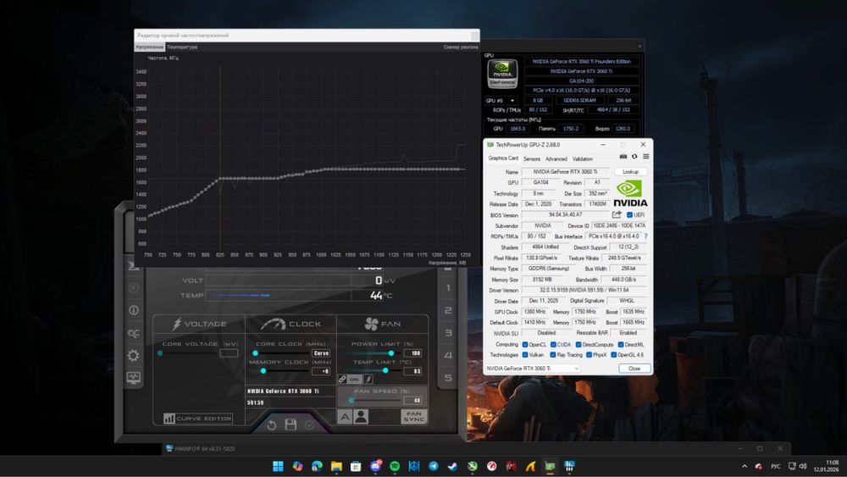Toggle the DirectML checkbox
The height and width of the screenshot is (477, 847).
click(x=621, y=344)
